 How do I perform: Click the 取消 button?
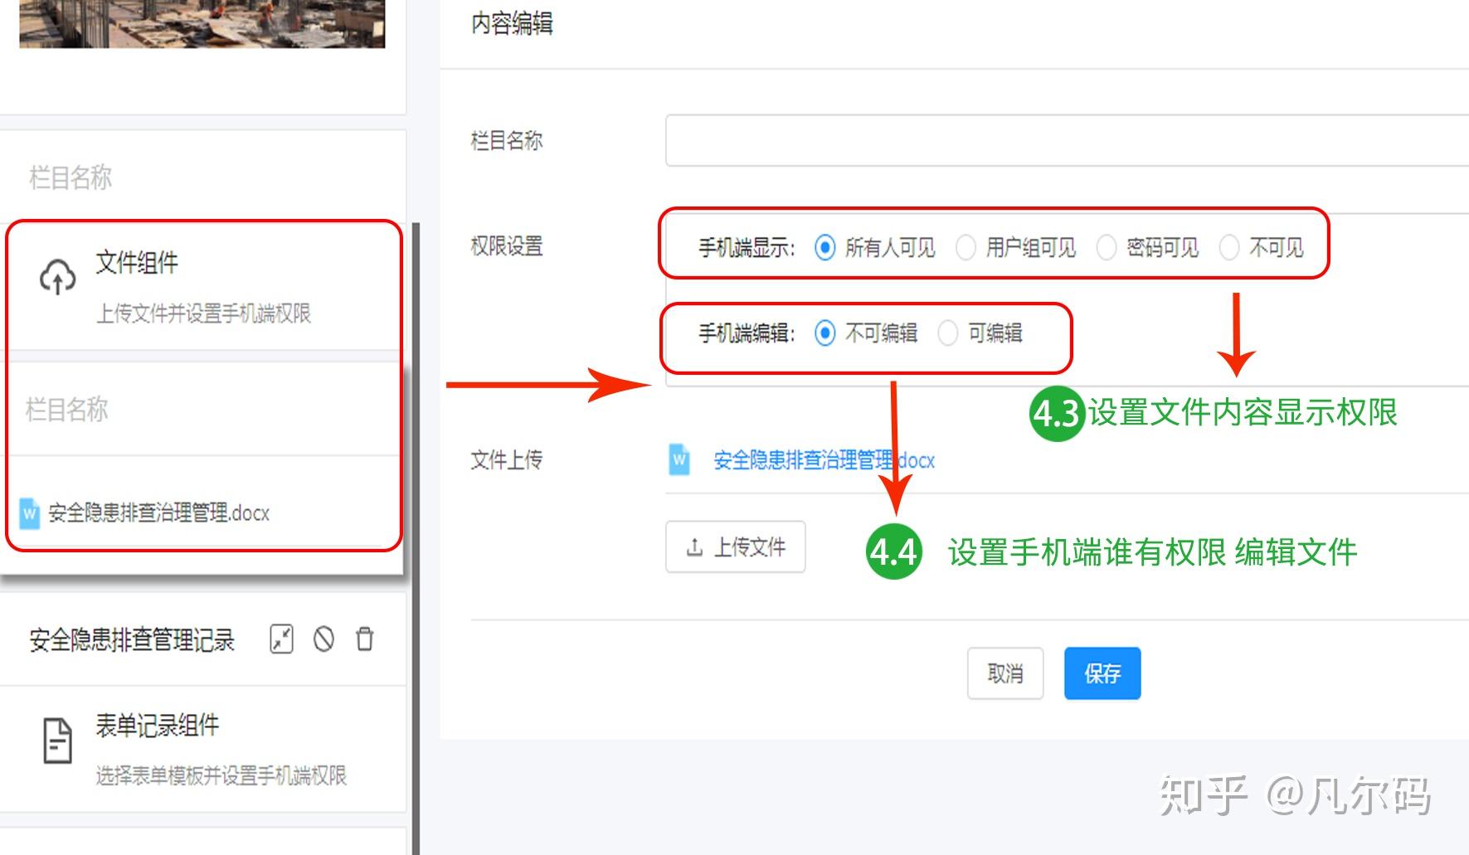click(1005, 673)
